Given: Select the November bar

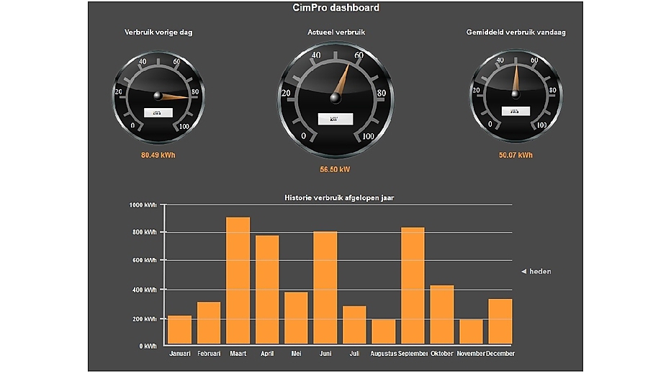Looking at the screenshot, I should coord(471,331).
